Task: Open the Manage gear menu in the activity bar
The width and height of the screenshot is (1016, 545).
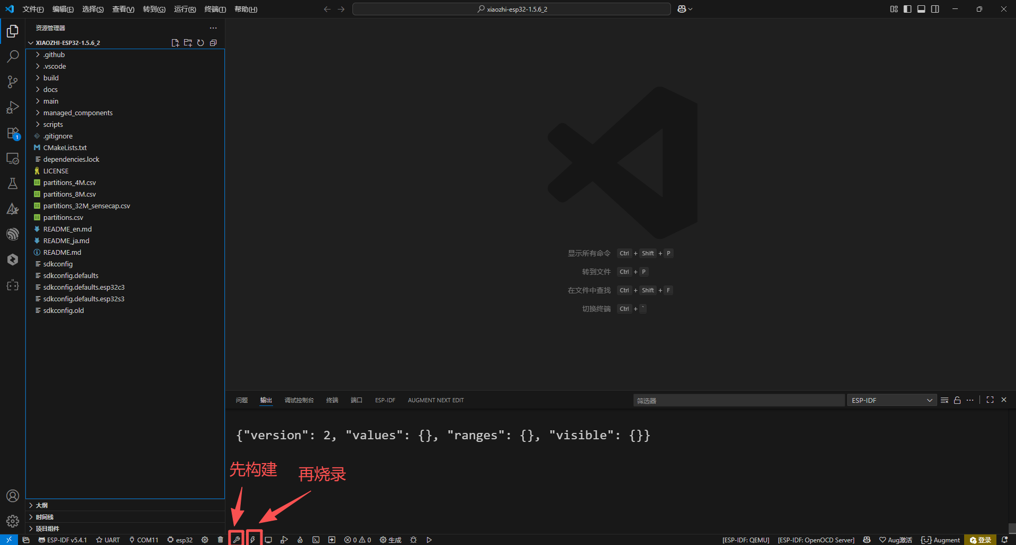Action: point(13,521)
